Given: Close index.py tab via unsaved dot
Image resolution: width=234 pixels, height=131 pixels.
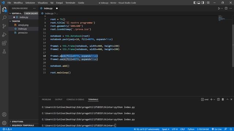Looking at the screenshot, I should coord(57,8).
